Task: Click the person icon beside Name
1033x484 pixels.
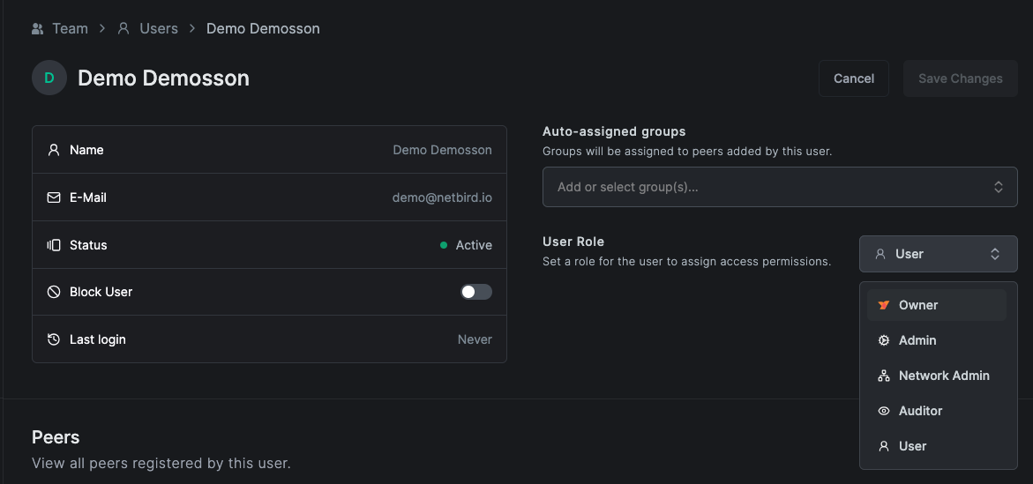Action: pyautogui.click(x=54, y=150)
